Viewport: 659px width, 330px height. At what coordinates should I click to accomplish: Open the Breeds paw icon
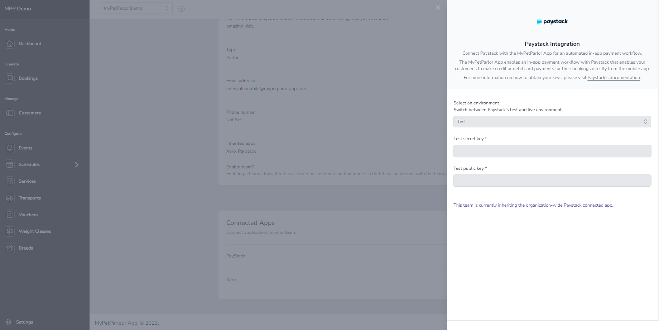pyautogui.click(x=10, y=248)
